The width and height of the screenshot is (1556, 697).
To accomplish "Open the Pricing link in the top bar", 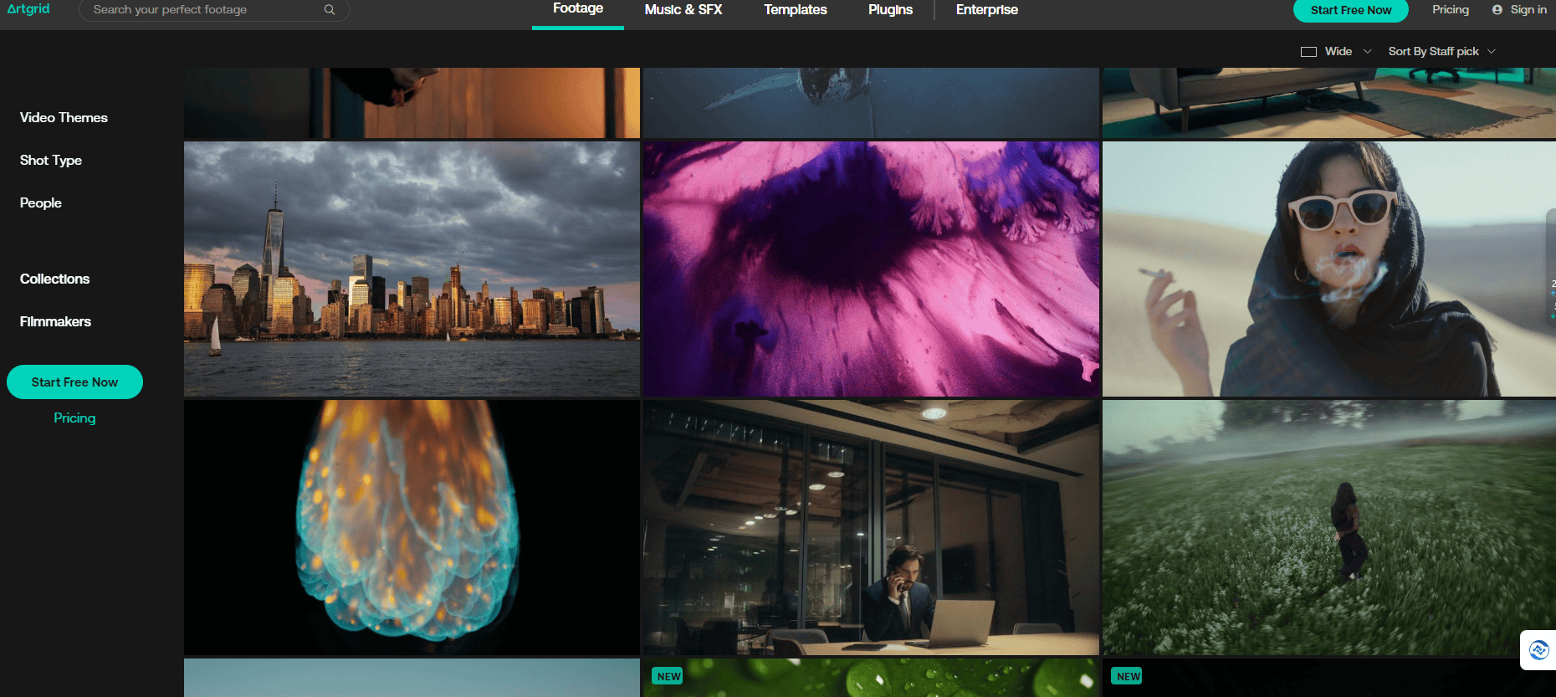I will (x=1451, y=10).
